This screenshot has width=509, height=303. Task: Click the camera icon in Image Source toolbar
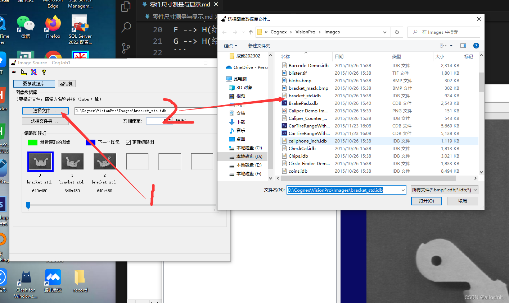(x=14, y=73)
